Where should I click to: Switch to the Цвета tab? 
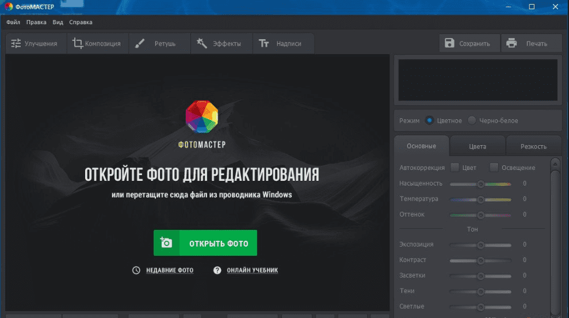point(477,146)
